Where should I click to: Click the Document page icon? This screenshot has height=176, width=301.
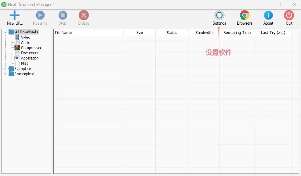point(17,53)
